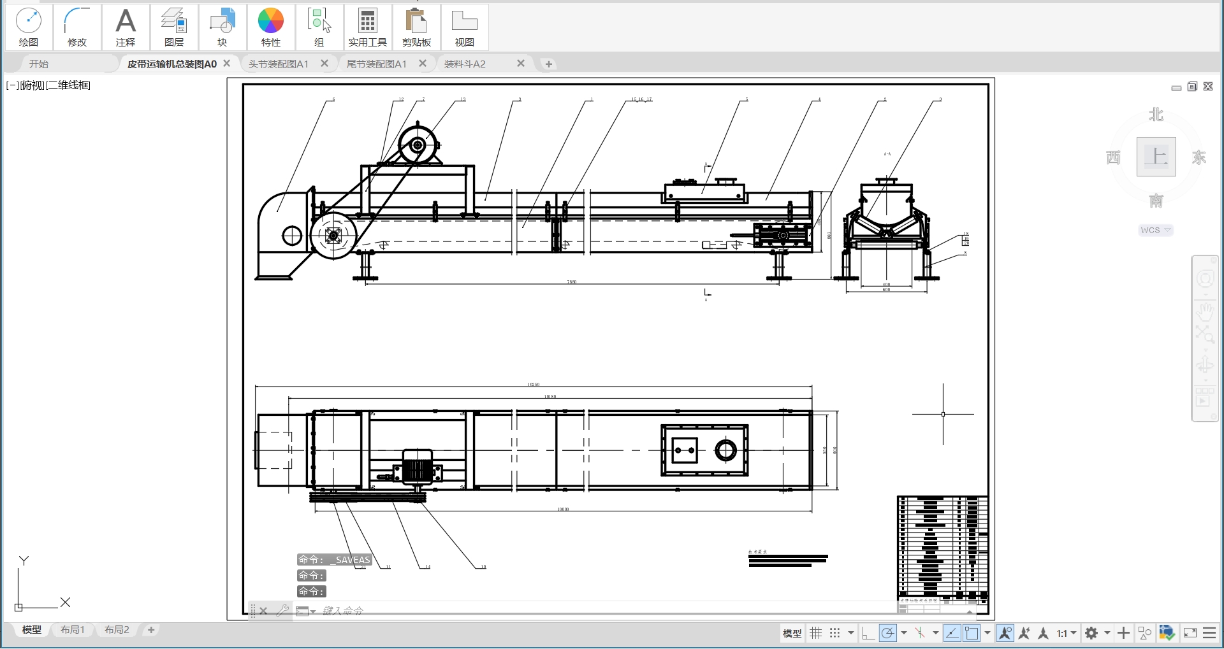This screenshot has height=649, width=1224.
Task: Click 东 (East) on the ViewCube compass
Action: tap(1199, 157)
